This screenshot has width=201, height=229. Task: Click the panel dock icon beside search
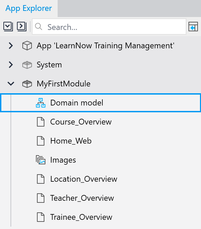(193, 27)
